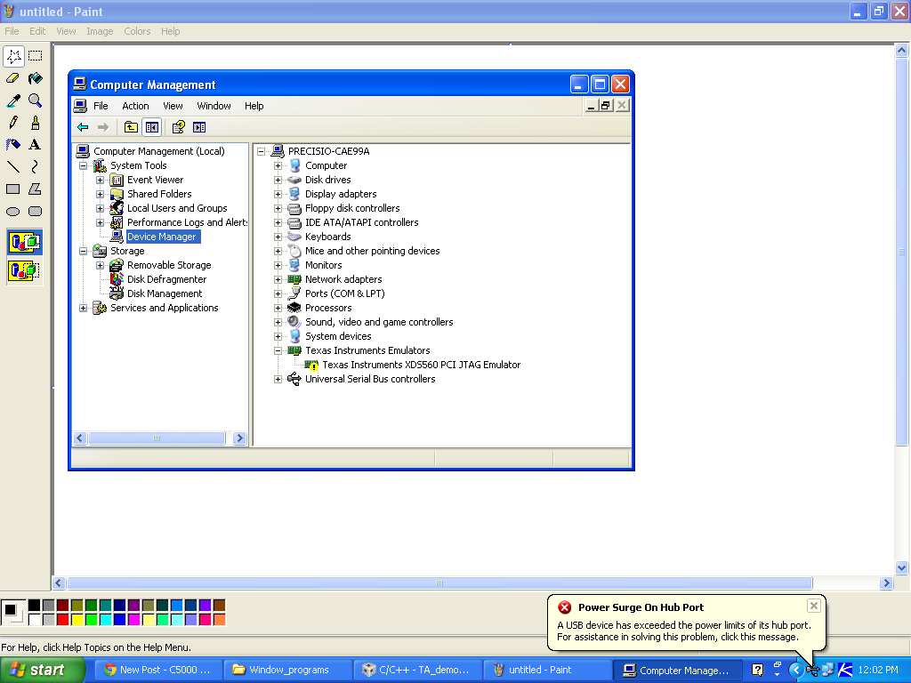The width and height of the screenshot is (911, 683).
Task: Click the tree pane horizontal scrollbar right arrow
Action: tap(239, 438)
